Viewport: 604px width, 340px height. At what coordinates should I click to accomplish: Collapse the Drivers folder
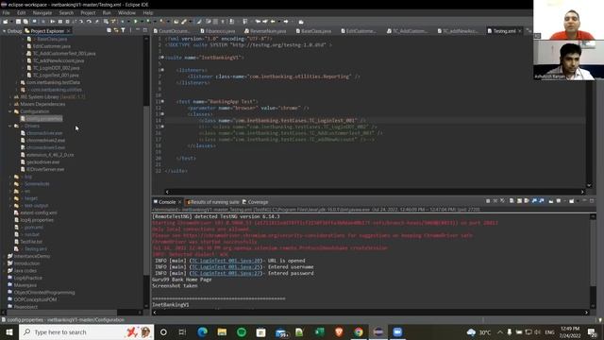tap(10, 126)
